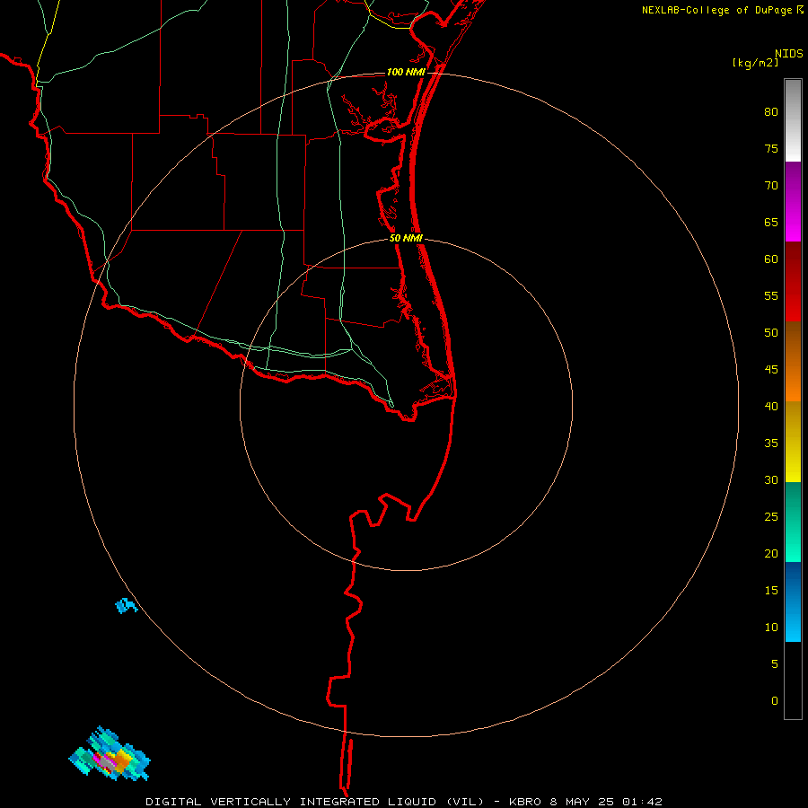
Task: Click the [kg/m2] units label
Action: point(755,64)
